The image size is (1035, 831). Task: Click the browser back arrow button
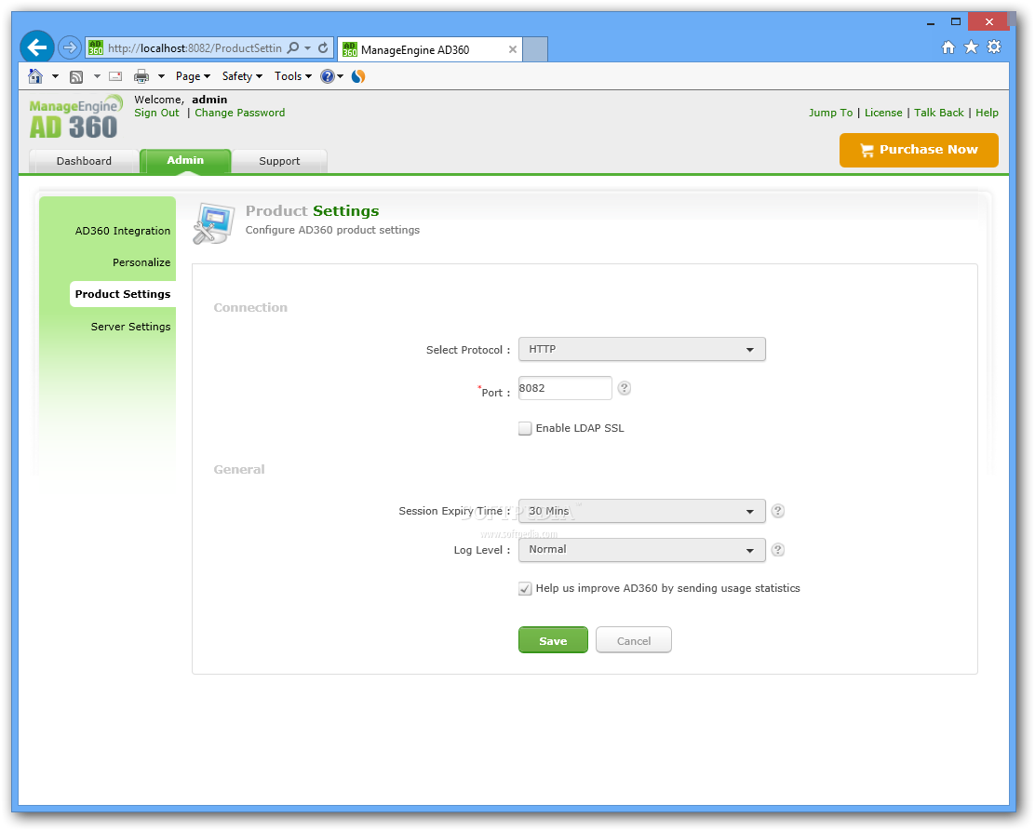point(37,47)
